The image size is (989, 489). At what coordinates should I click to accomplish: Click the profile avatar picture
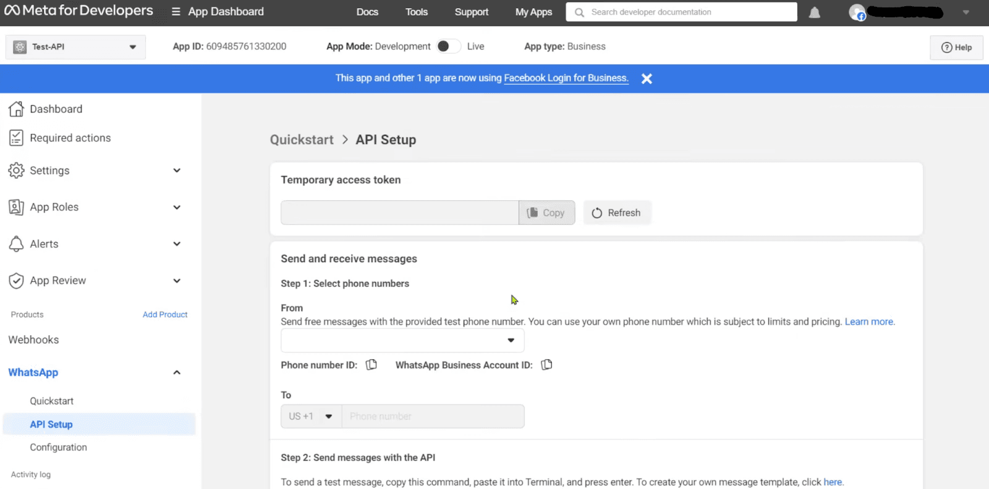(x=857, y=12)
